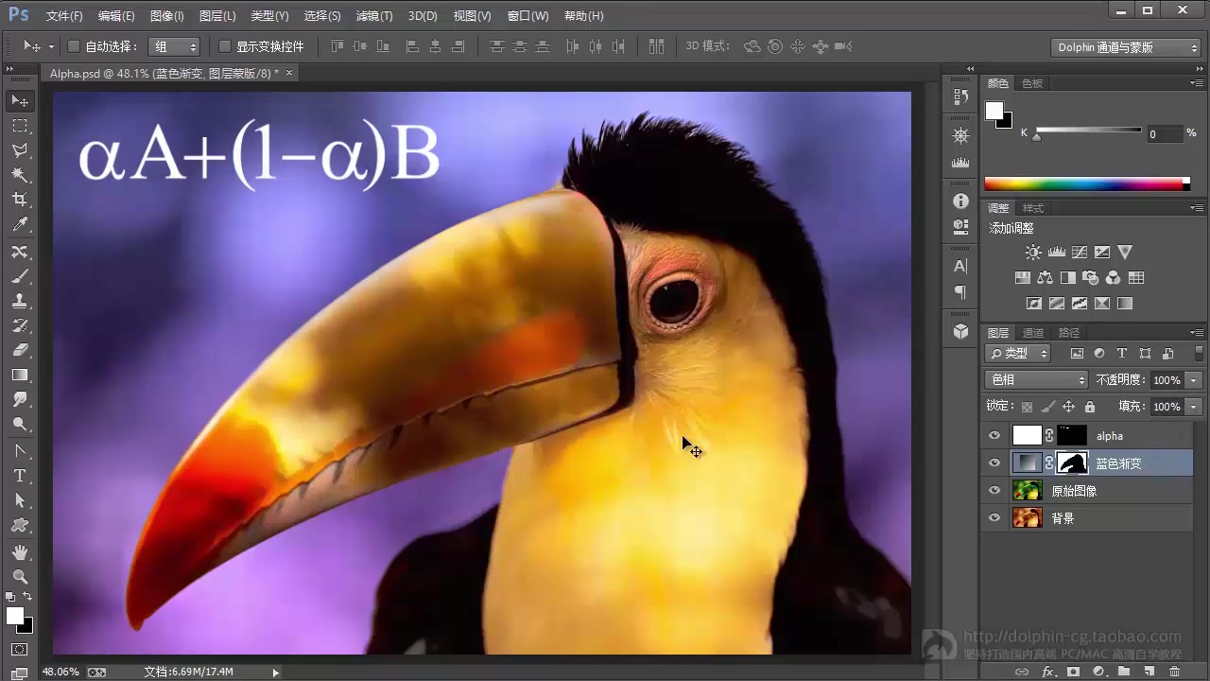Select the 蓝色渐变 layer mask thumbnail
This screenshot has width=1210, height=681.
[1072, 463]
